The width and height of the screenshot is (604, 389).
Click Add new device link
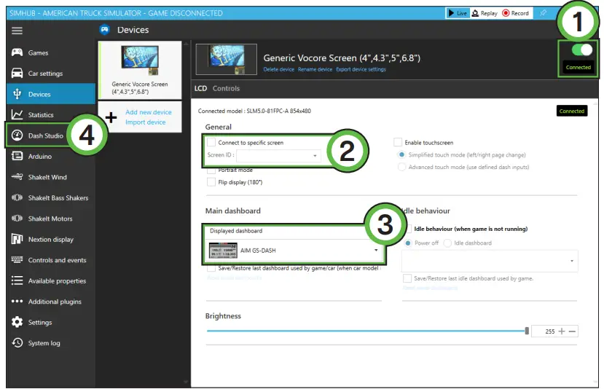point(149,112)
